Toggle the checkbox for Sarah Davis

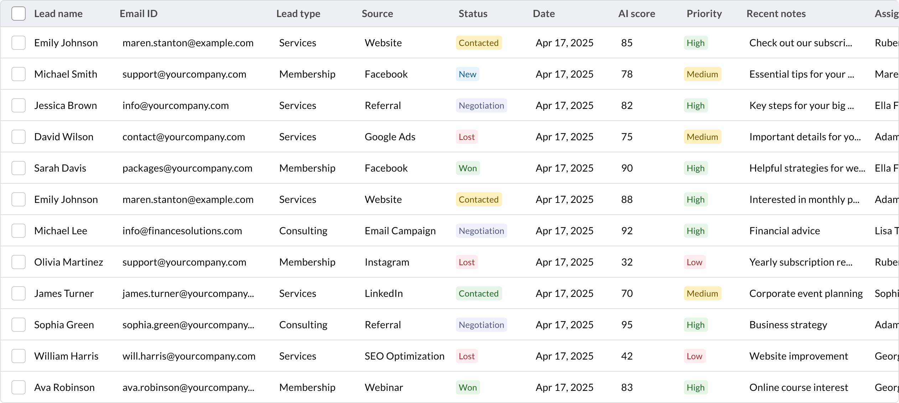[19, 168]
